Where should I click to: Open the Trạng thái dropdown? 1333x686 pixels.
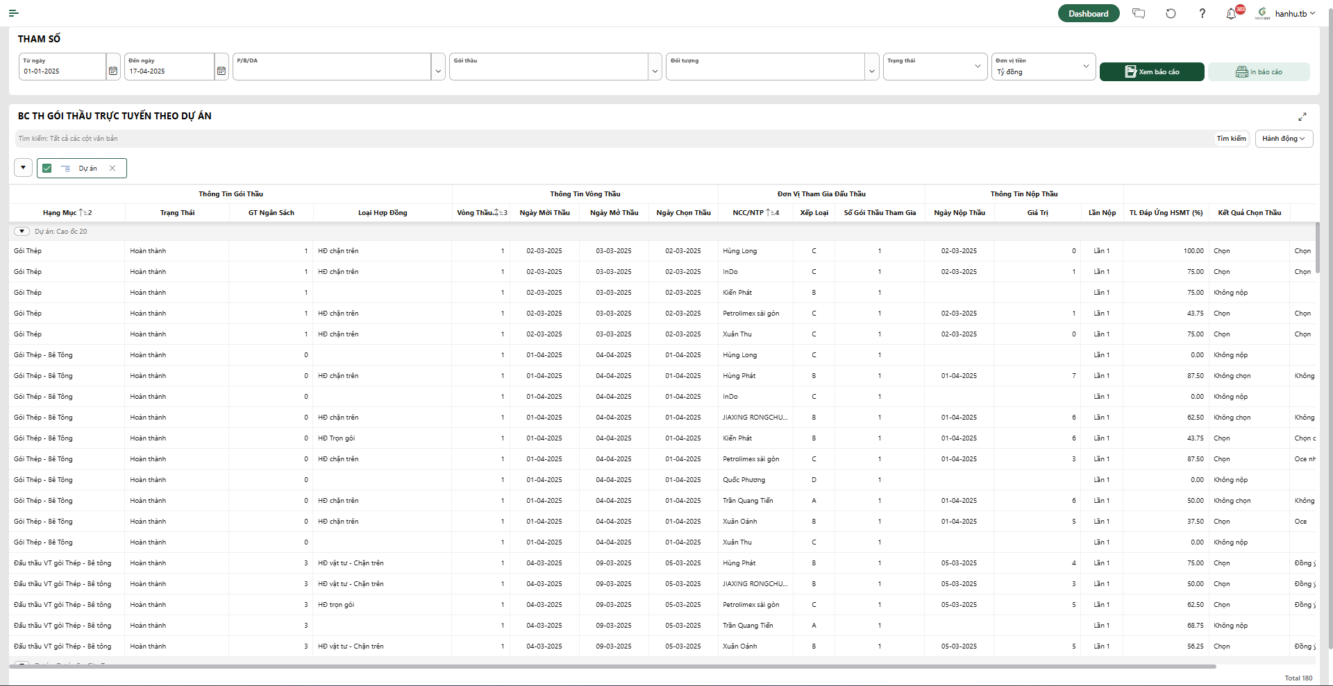tap(935, 67)
